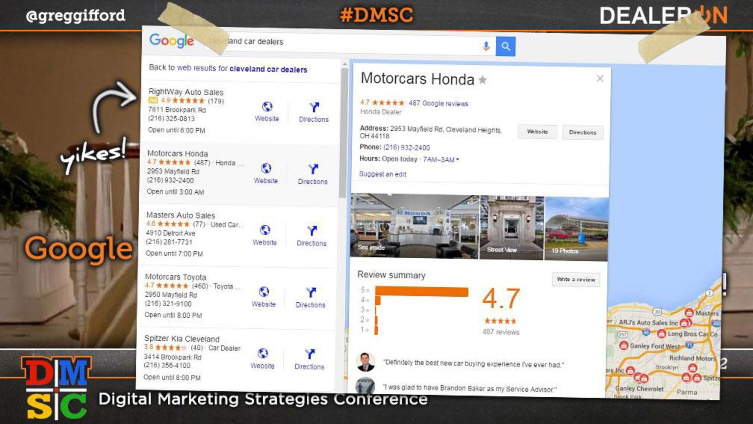Click the Write a review button
This screenshot has height=424, width=753.
coord(575,280)
